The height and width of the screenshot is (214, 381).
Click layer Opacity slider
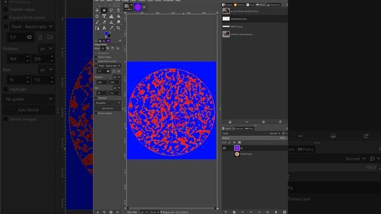pyautogui.click(x=254, y=138)
